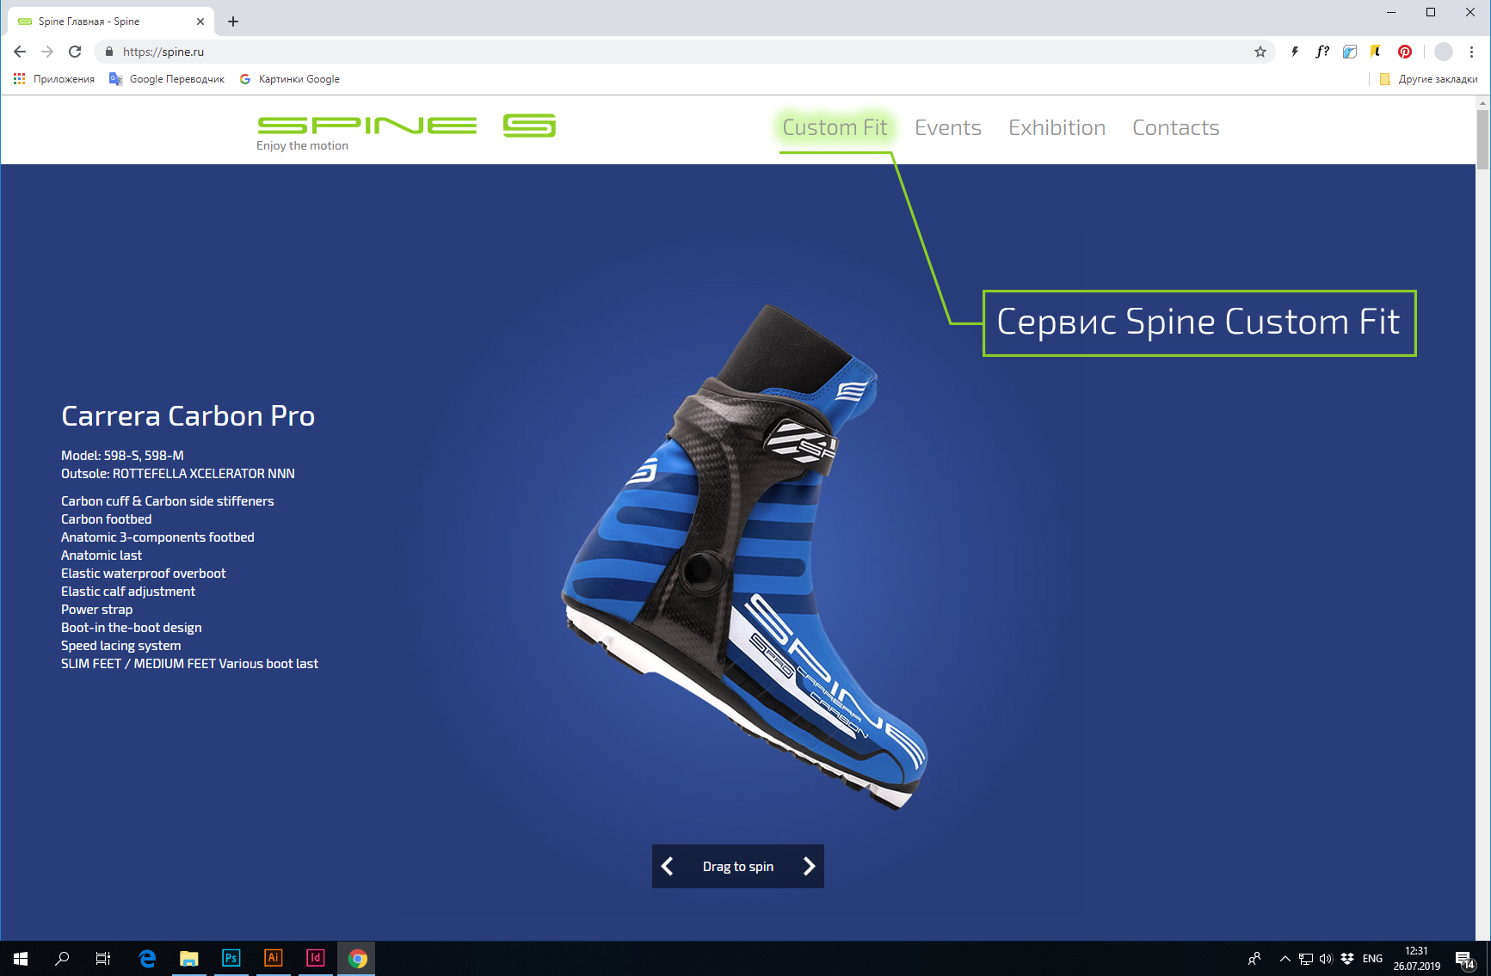Close the Spine Главная tab
The width and height of the screenshot is (1491, 976).
click(200, 21)
